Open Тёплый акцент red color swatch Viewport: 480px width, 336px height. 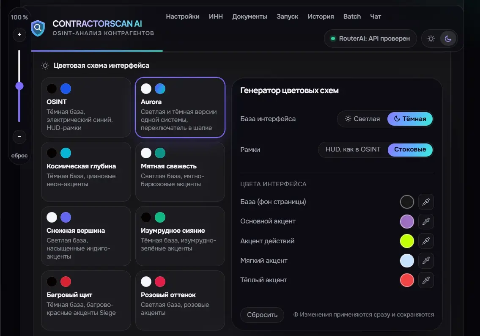coord(407,280)
